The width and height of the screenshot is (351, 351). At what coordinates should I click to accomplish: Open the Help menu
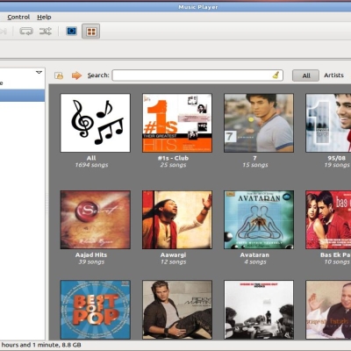(x=44, y=18)
